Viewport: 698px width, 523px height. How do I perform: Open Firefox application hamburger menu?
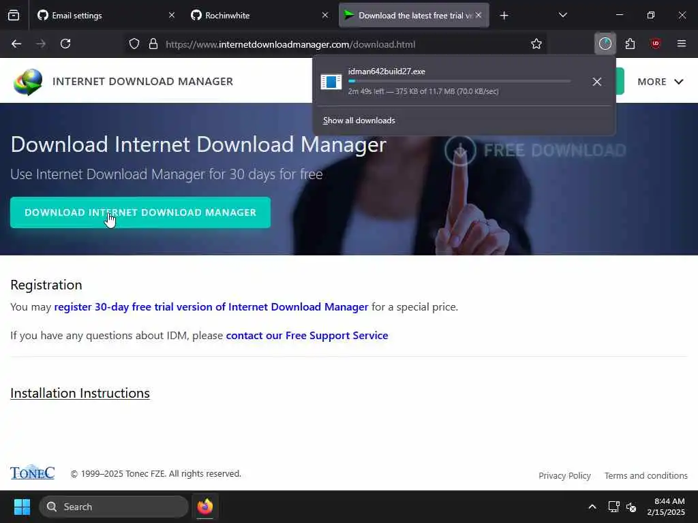click(x=681, y=44)
